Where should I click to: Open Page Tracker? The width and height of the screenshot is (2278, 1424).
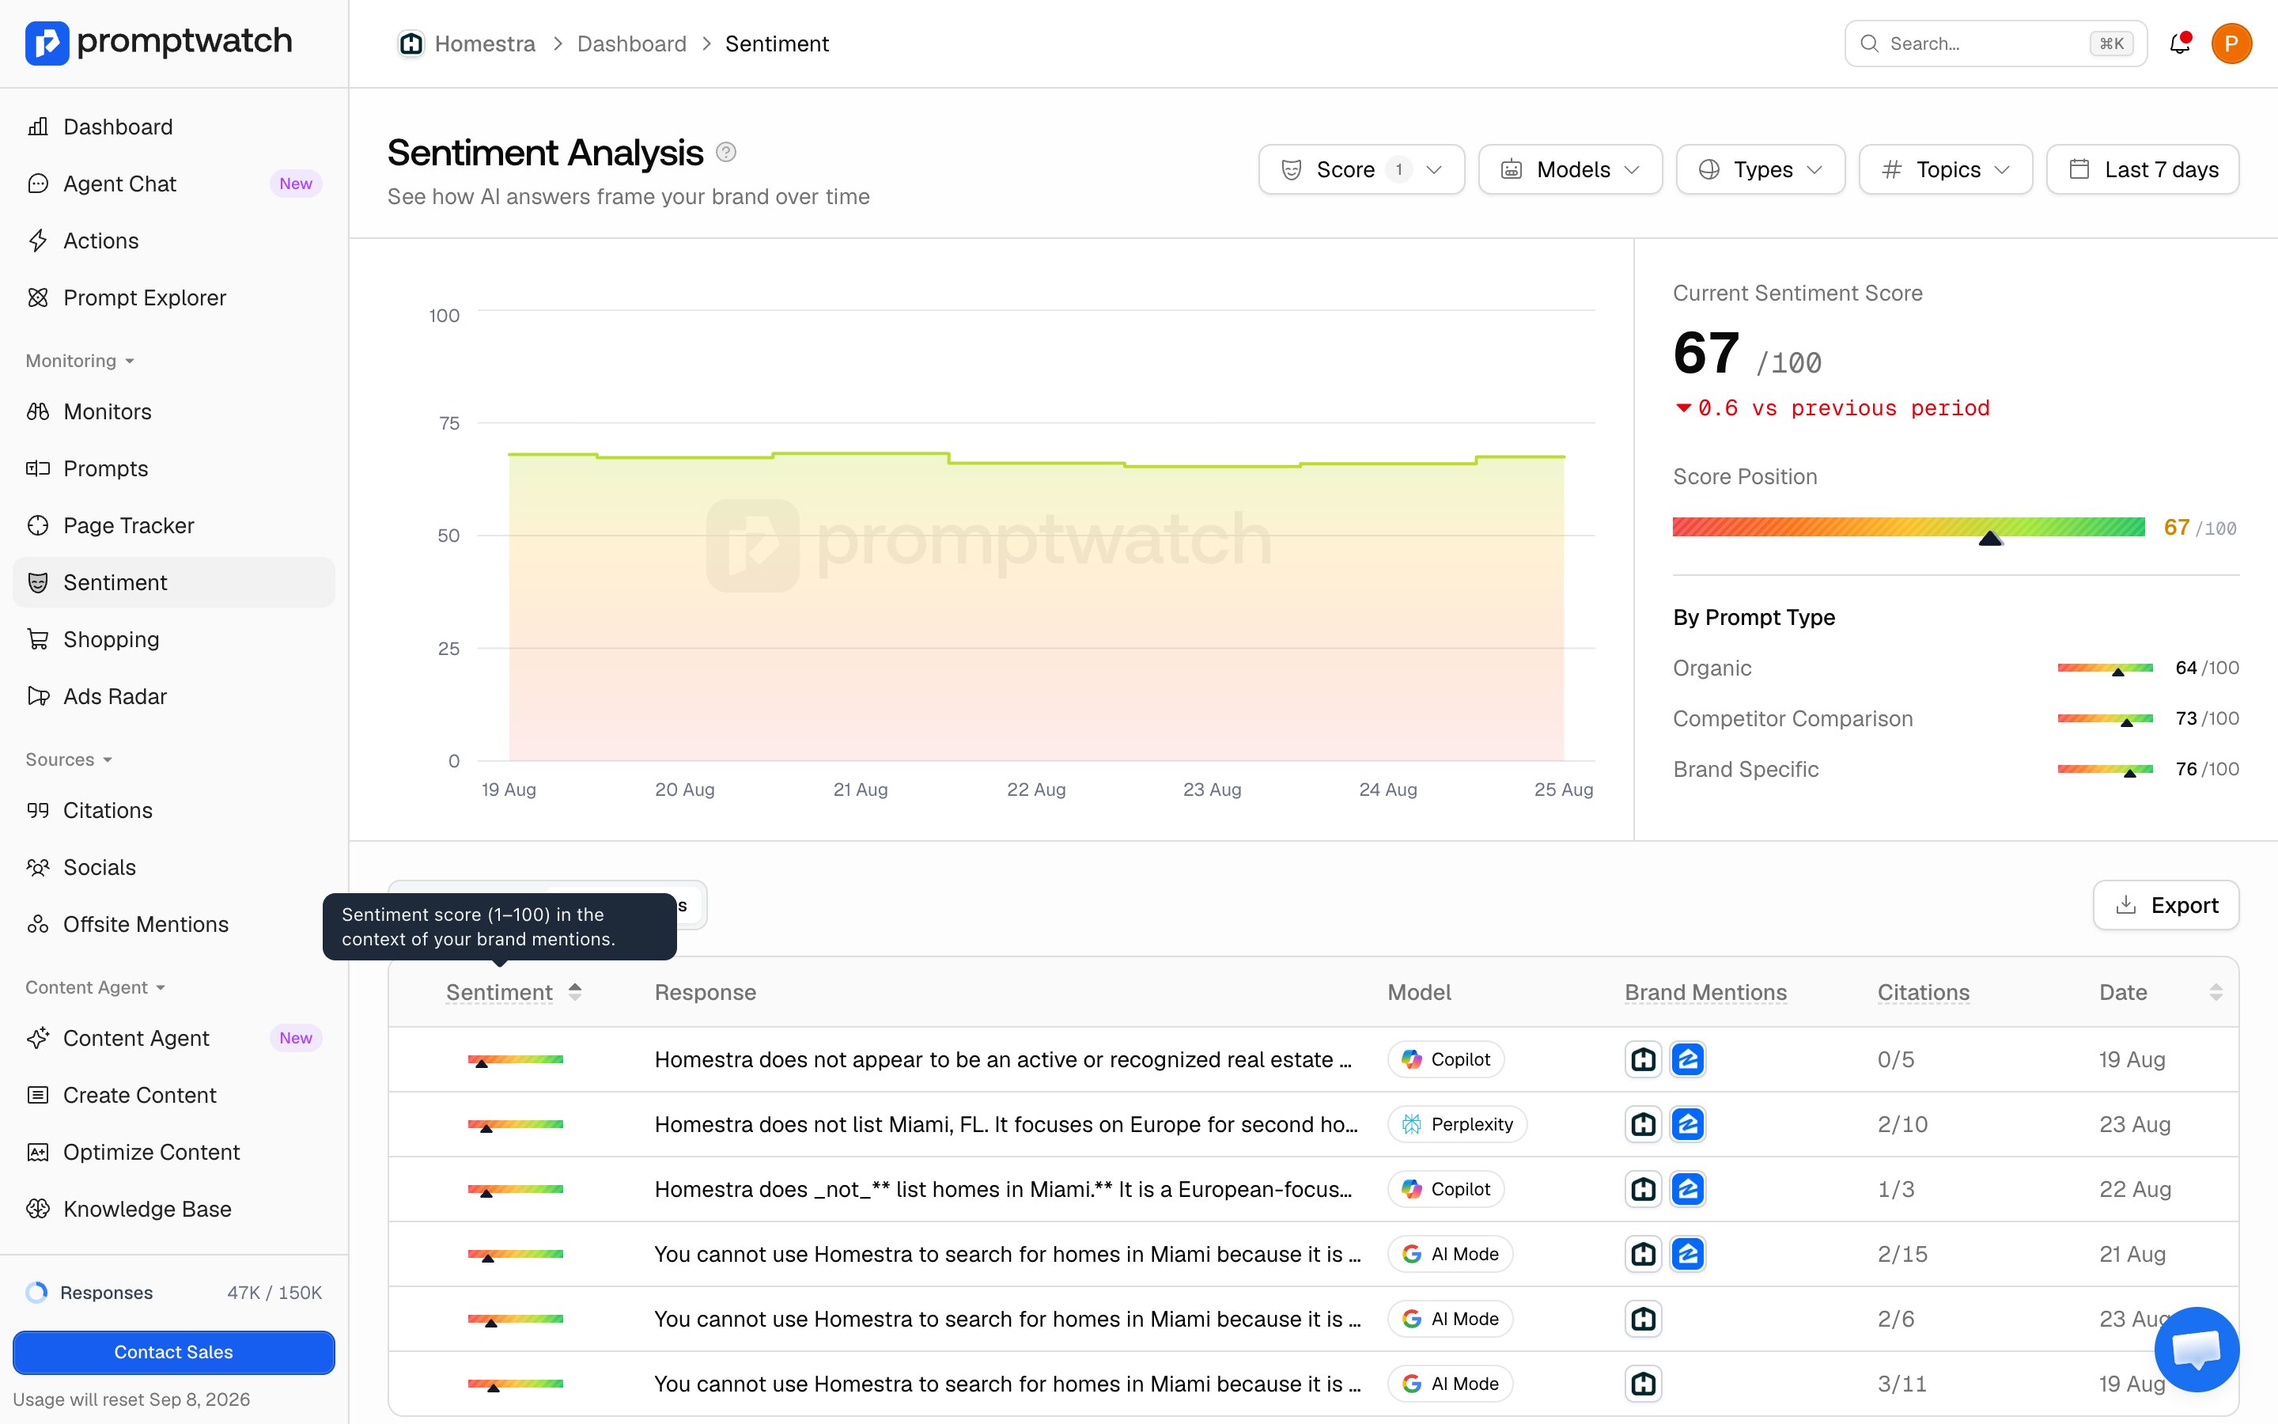coord(174,525)
